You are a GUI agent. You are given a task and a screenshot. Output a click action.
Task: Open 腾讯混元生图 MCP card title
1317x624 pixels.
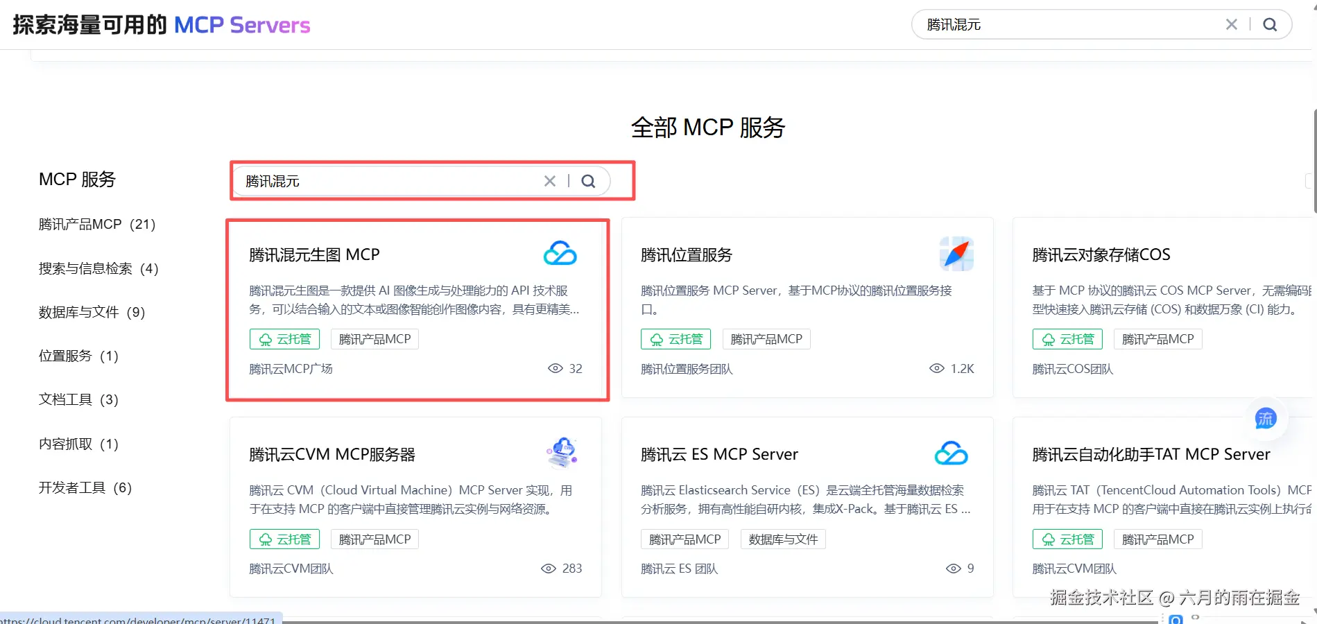pyautogui.click(x=314, y=254)
